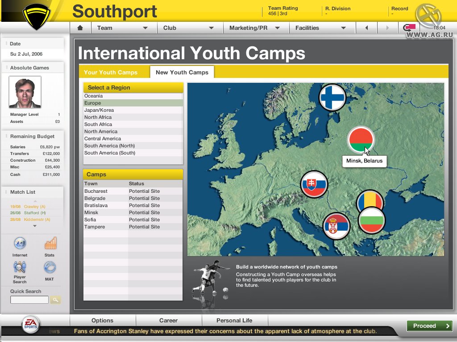457x342 pixels.
Task: Open the Internet globe icon
Action: (20, 243)
